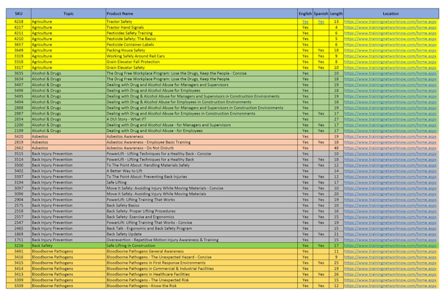The height and width of the screenshot is (297, 447).
Task: Select the Pesticide Container Labels cell
Action: [x=202, y=45]
